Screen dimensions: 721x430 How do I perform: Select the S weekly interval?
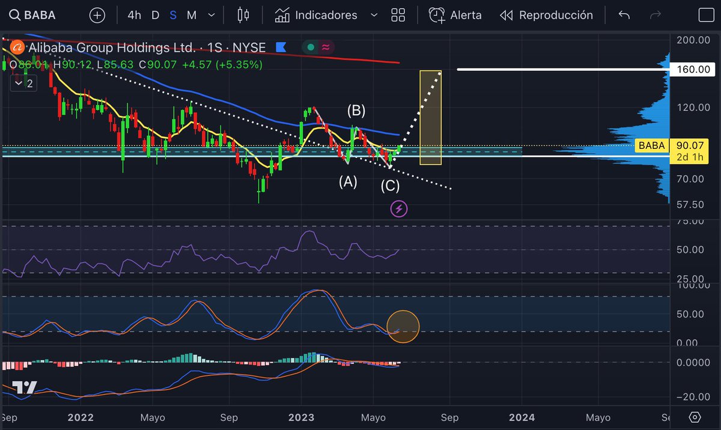(x=173, y=15)
